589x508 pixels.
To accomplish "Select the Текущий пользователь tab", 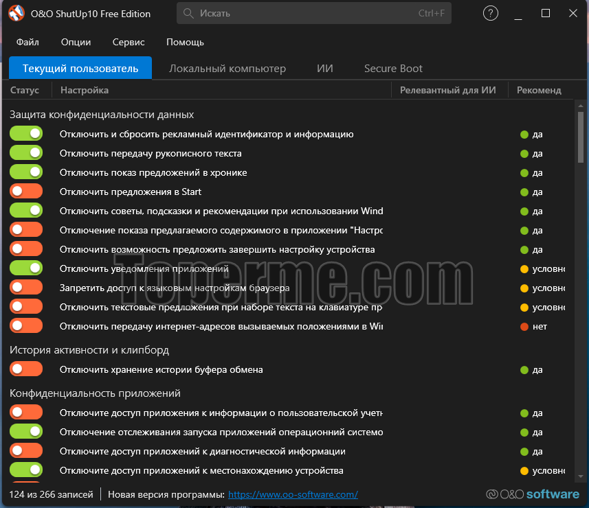I will [80, 68].
